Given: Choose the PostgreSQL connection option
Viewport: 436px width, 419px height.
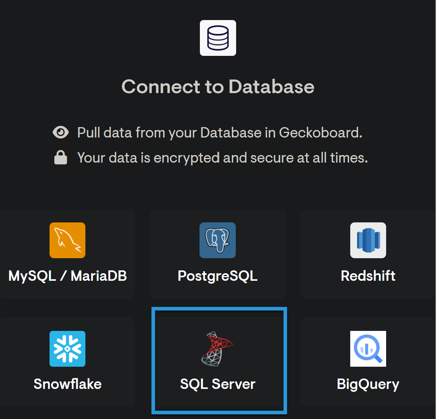Looking at the screenshot, I should [217, 254].
